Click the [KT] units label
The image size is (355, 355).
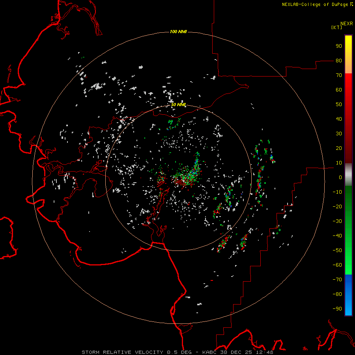337,27
